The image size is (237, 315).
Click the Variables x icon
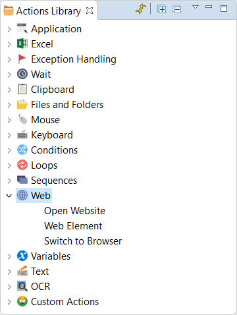pos(22,256)
